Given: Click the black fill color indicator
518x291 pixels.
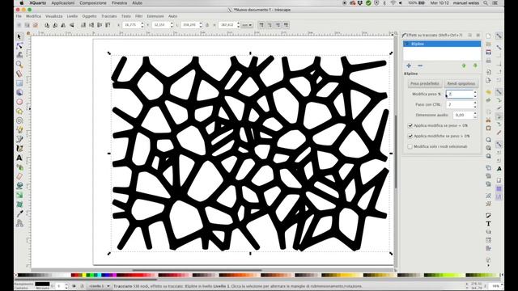Looking at the screenshot, I should pyautogui.click(x=42, y=284).
